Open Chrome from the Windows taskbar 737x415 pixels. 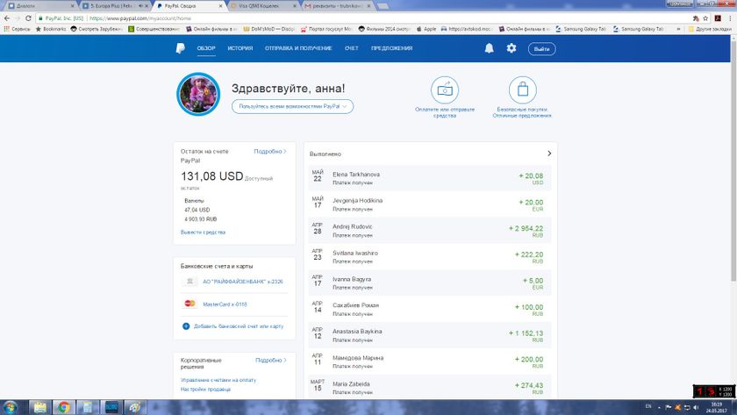pyautogui.click(x=63, y=407)
